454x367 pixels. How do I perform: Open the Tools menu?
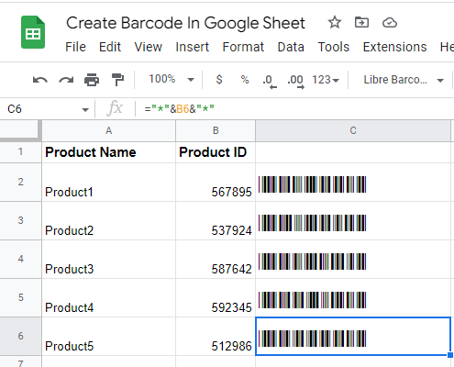[334, 47]
